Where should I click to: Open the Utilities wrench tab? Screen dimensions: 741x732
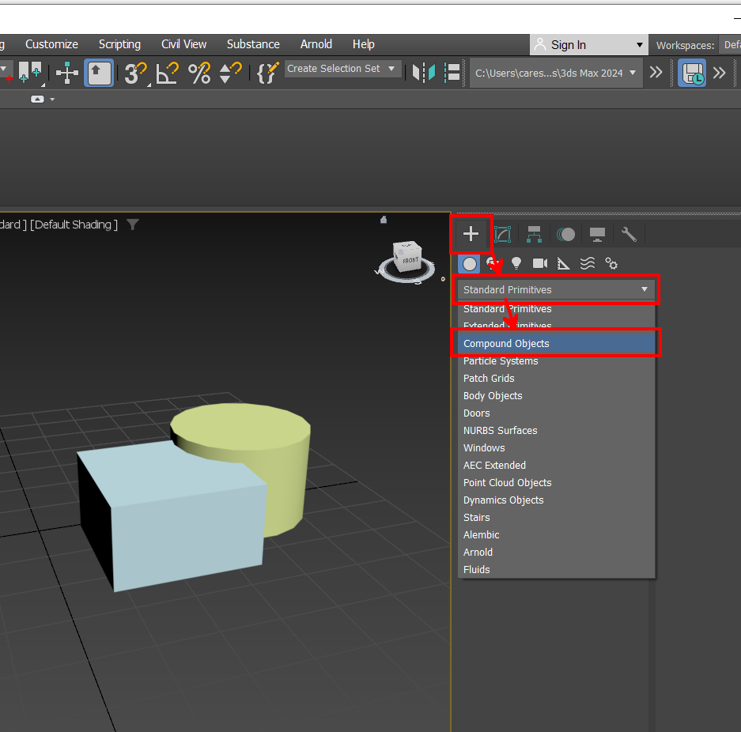pos(629,234)
